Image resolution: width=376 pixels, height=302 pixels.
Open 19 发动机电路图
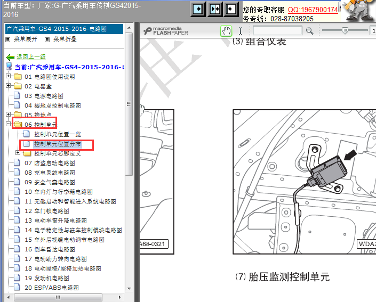[47, 278]
